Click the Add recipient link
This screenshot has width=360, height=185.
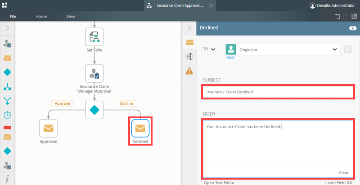(230, 57)
